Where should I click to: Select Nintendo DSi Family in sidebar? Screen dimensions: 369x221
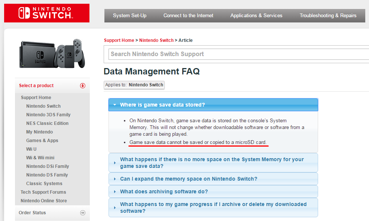[48, 166]
